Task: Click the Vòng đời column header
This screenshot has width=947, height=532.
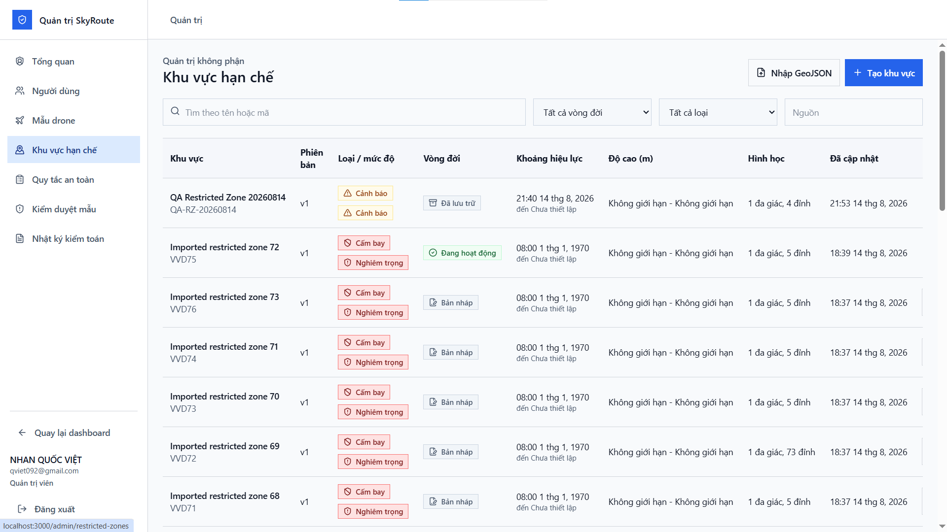Action: click(x=441, y=158)
